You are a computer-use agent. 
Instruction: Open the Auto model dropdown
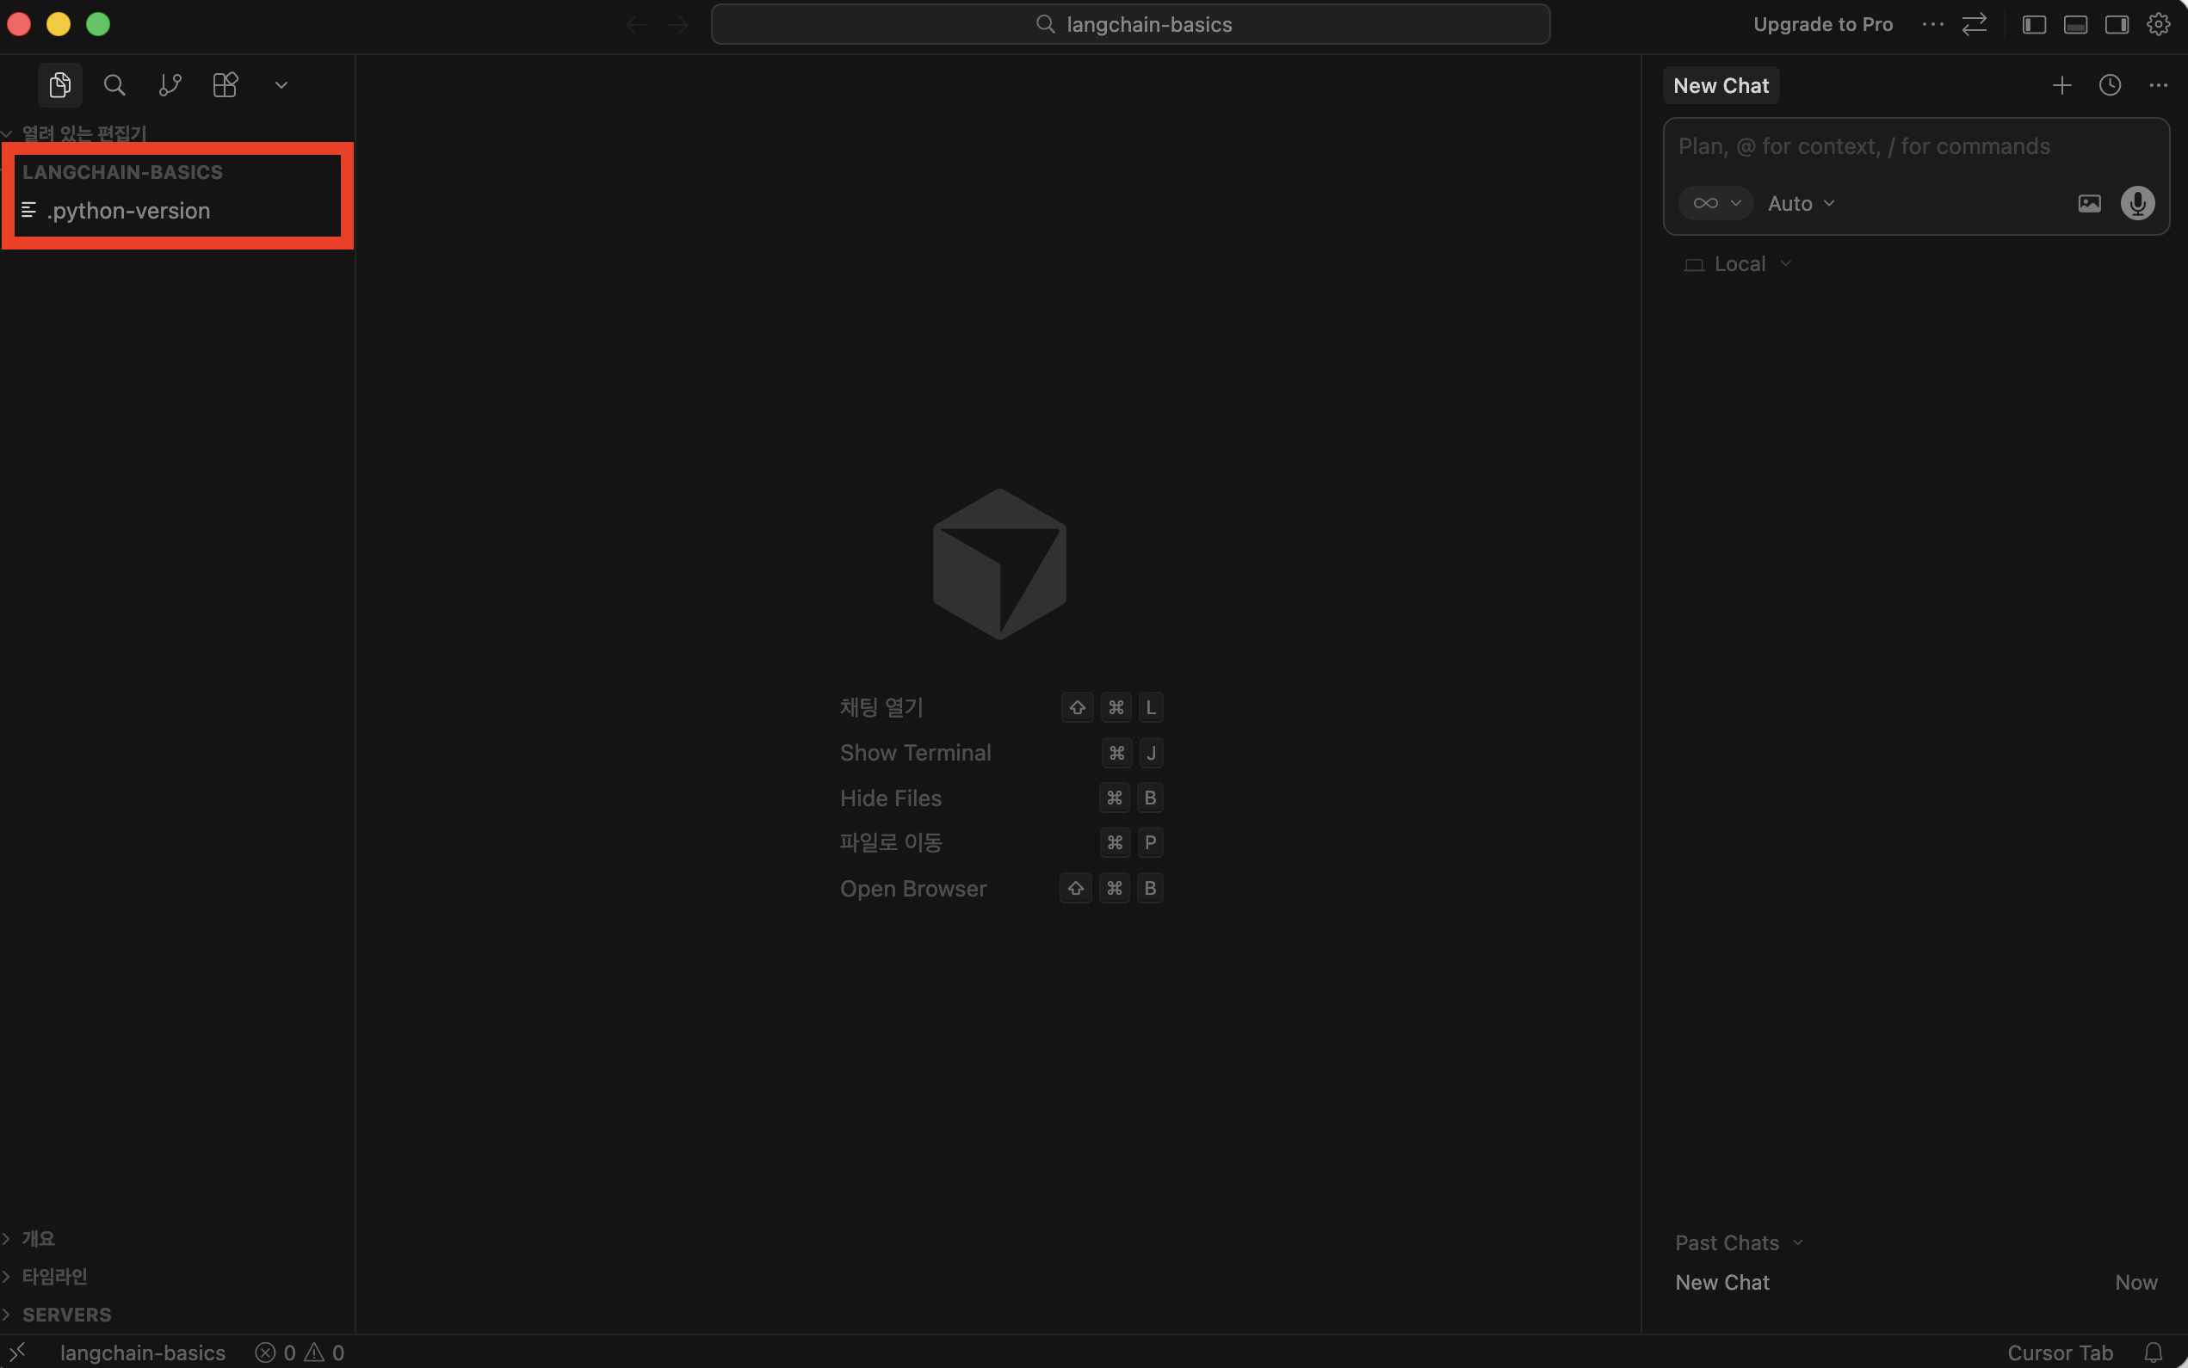1801,204
